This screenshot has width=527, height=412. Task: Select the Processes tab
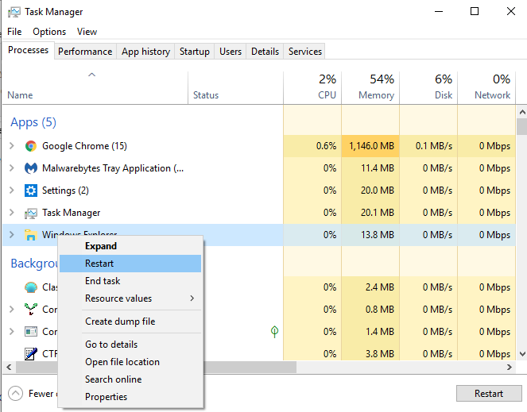(x=29, y=50)
